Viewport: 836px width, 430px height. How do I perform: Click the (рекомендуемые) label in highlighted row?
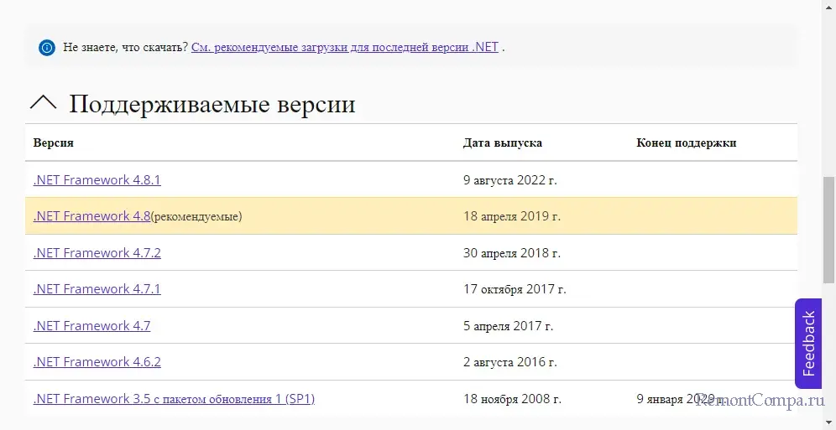(x=196, y=216)
